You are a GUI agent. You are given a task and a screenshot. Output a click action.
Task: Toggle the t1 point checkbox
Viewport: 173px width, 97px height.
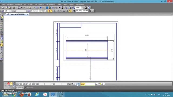tap(19, 84)
